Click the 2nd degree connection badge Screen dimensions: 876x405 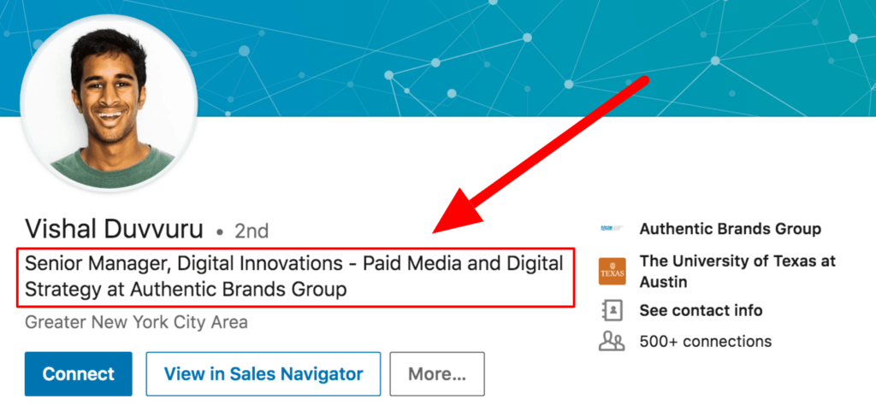pos(252,231)
